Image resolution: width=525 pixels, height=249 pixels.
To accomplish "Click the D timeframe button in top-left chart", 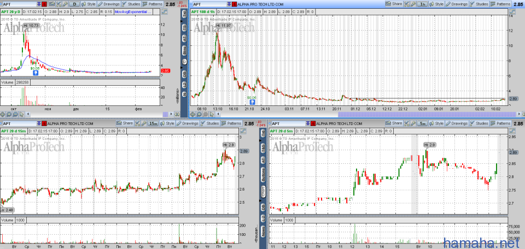I will click(x=74, y=4).
